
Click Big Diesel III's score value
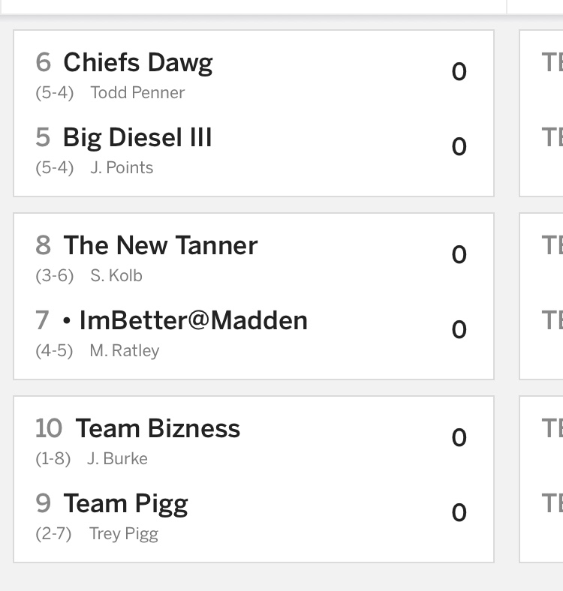pos(459,147)
